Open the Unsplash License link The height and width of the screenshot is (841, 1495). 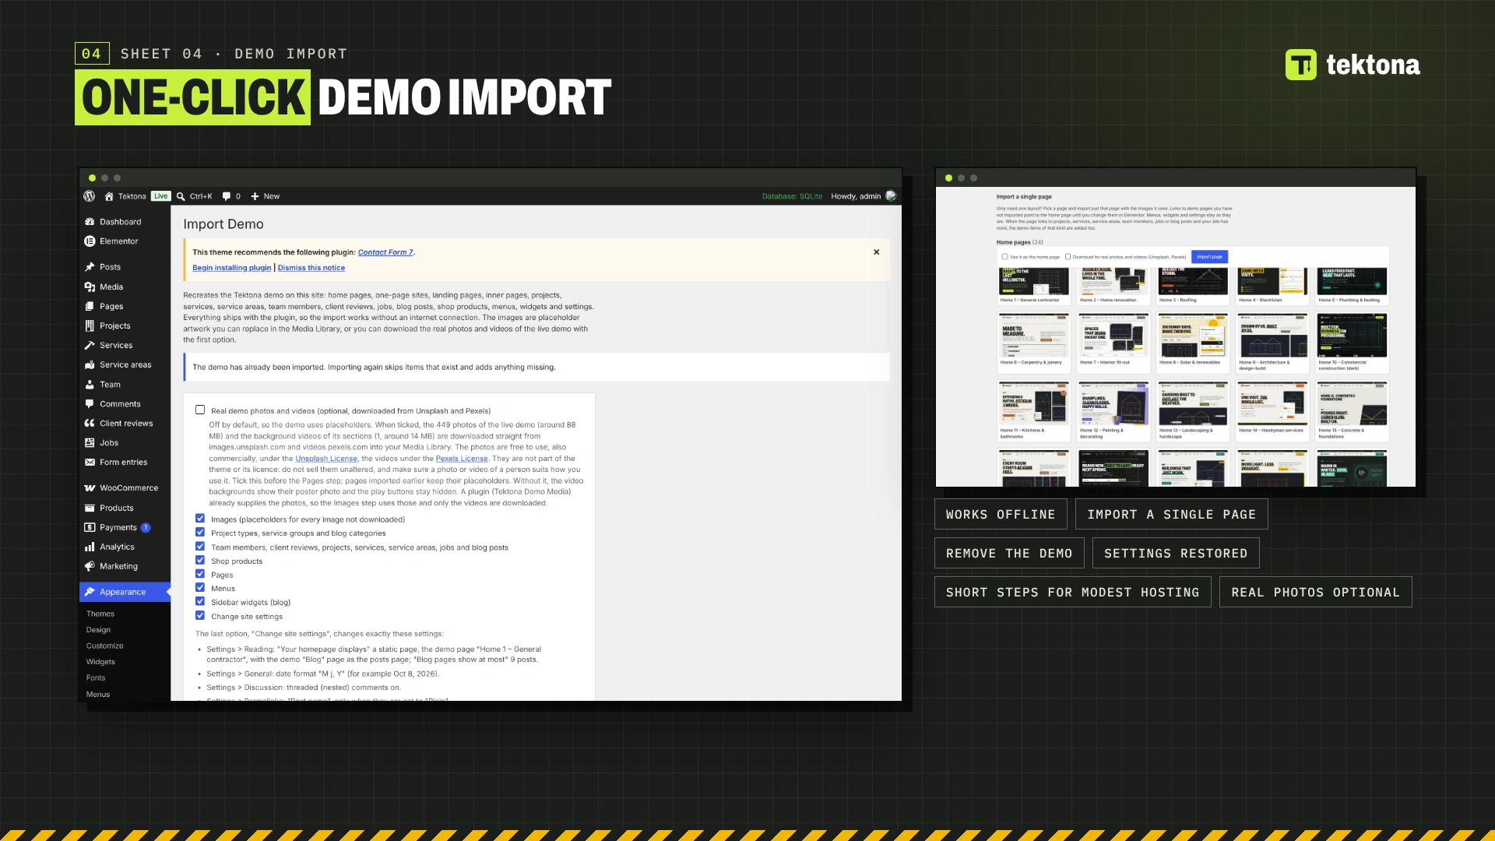click(x=326, y=459)
